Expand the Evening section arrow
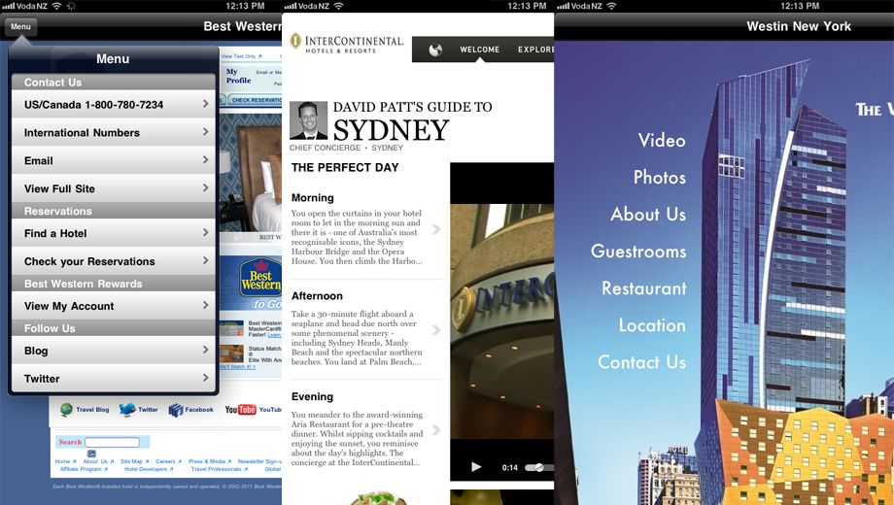This screenshot has height=505, width=894. click(436, 430)
